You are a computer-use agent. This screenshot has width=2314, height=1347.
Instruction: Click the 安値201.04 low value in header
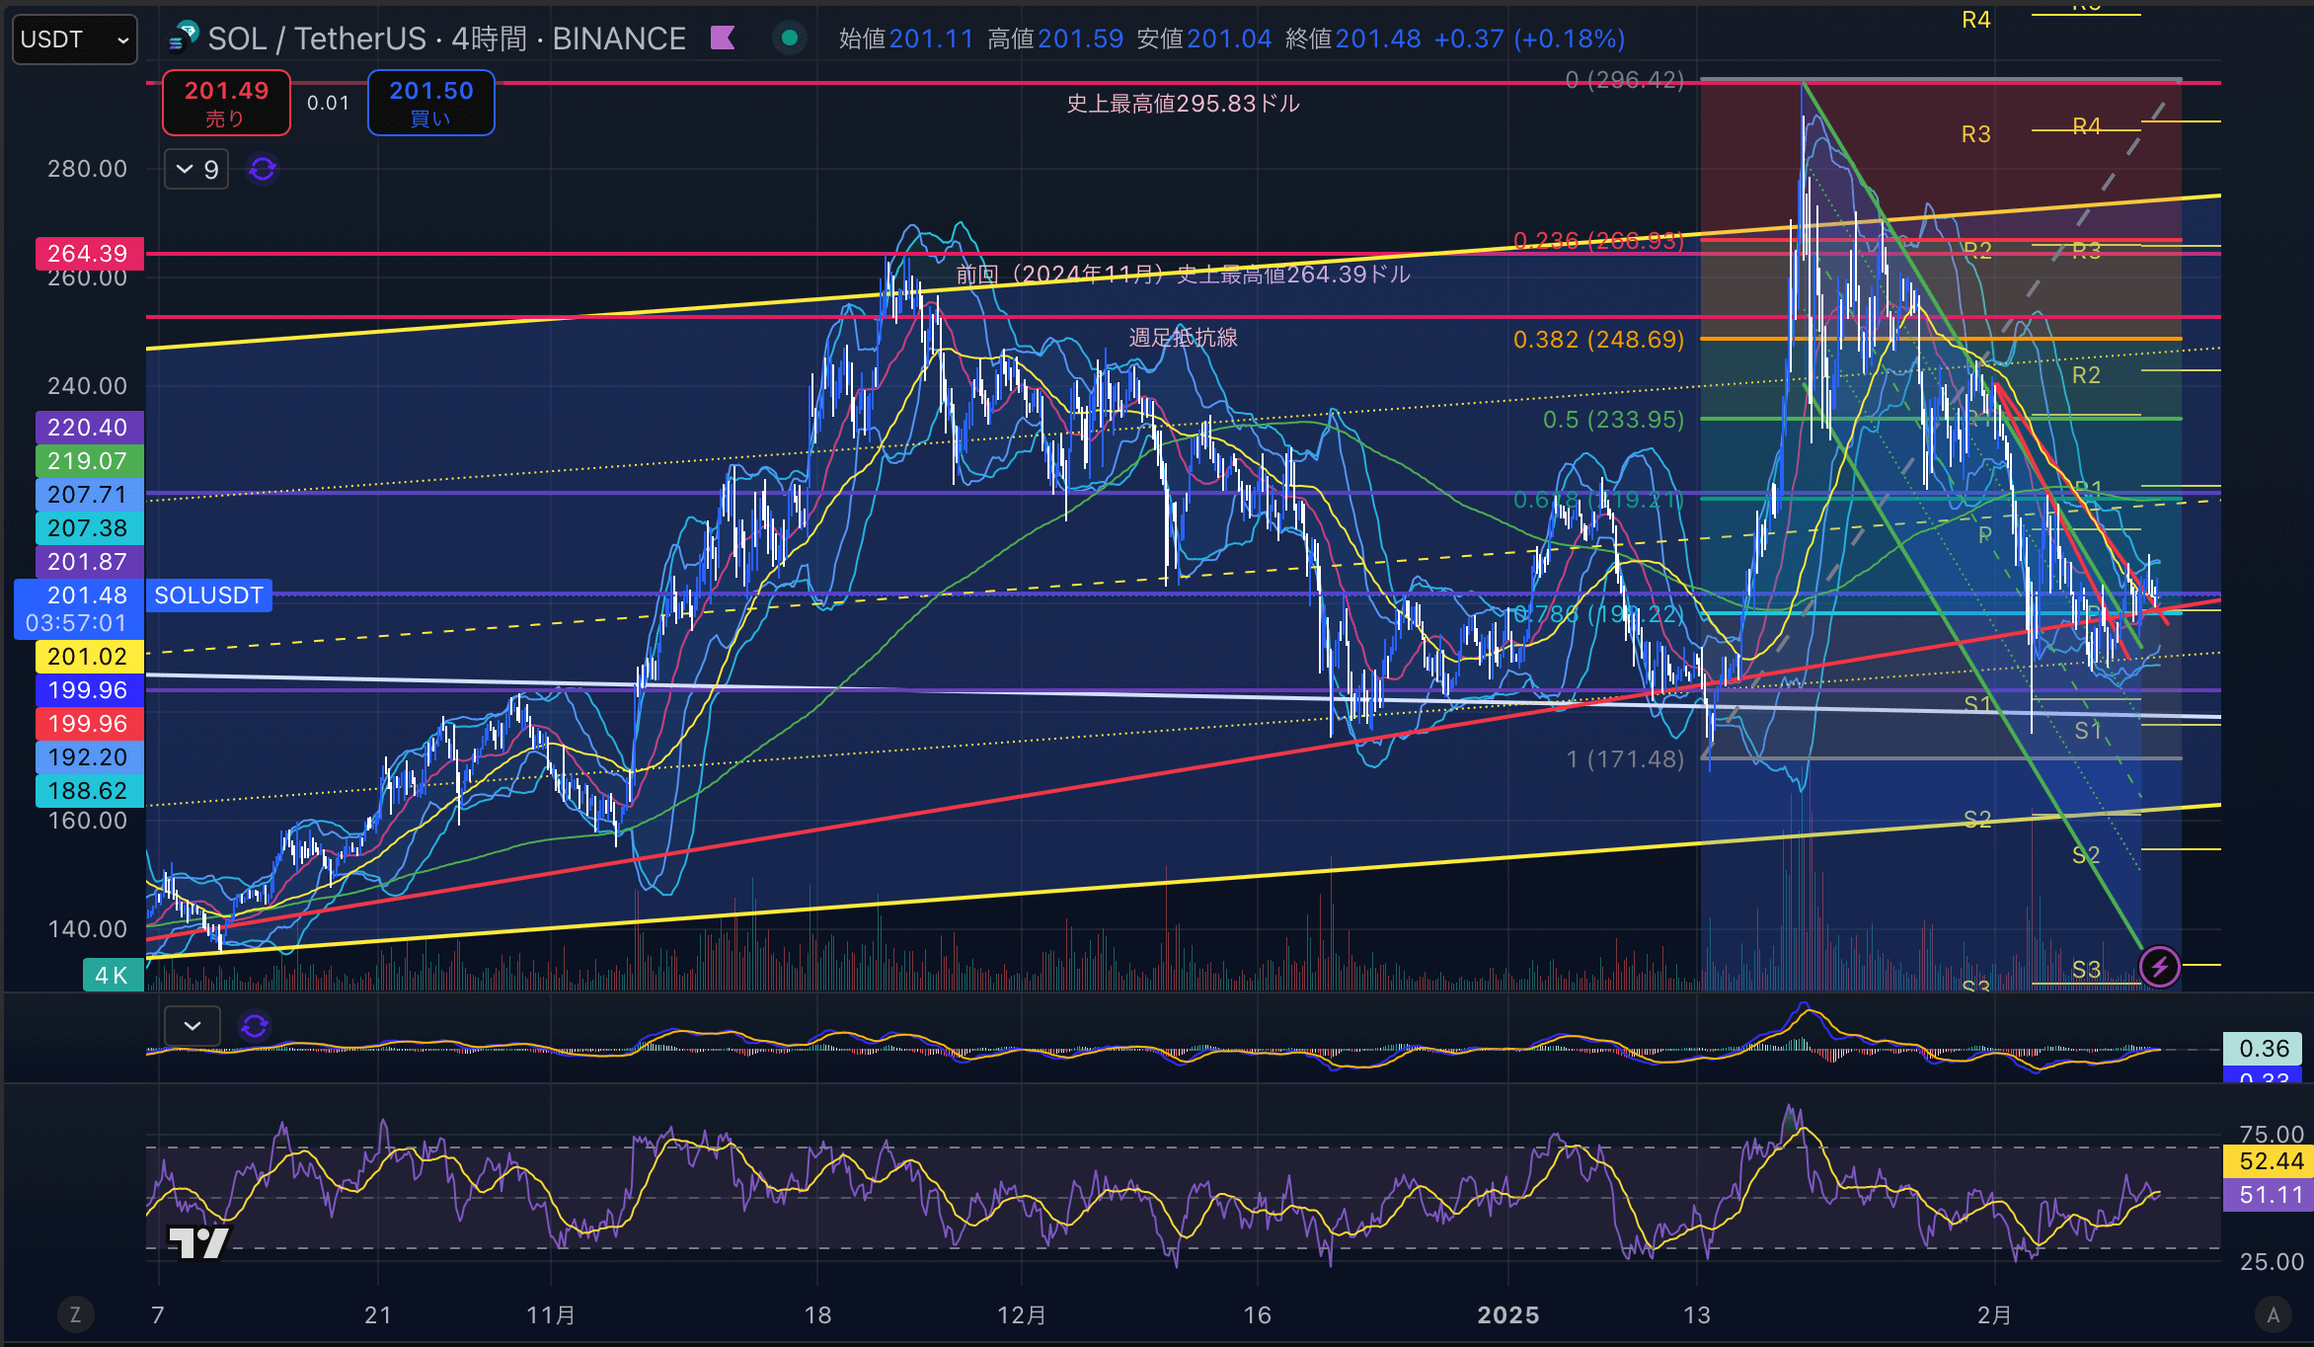(1204, 39)
